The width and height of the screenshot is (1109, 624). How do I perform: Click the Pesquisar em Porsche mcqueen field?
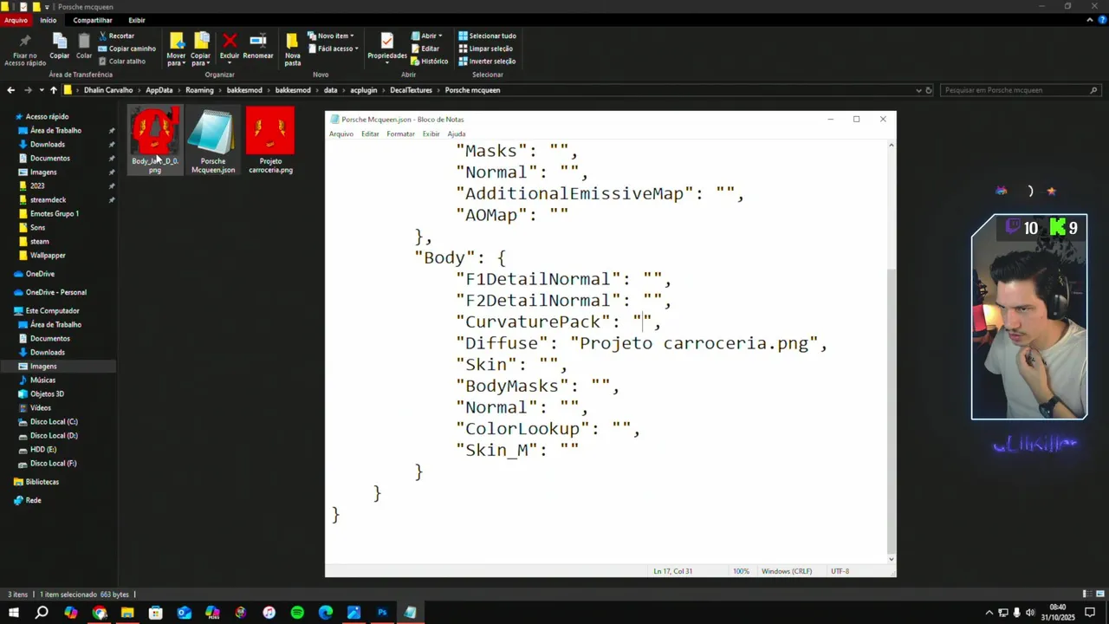[x=1021, y=90]
